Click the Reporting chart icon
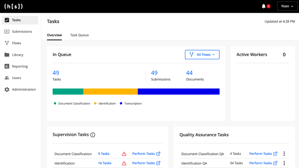This screenshot has width=299, height=168. (7, 66)
